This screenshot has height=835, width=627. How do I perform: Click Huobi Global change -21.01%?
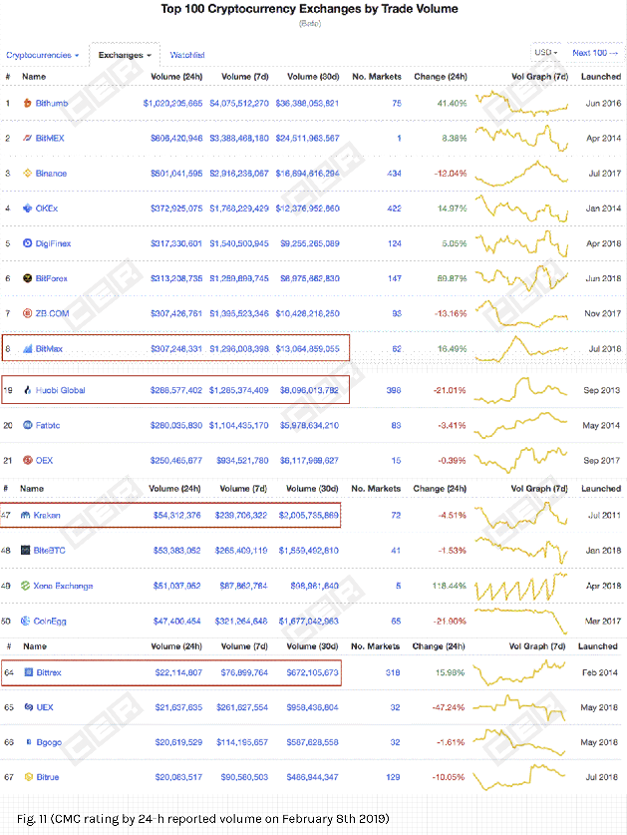pyautogui.click(x=450, y=390)
